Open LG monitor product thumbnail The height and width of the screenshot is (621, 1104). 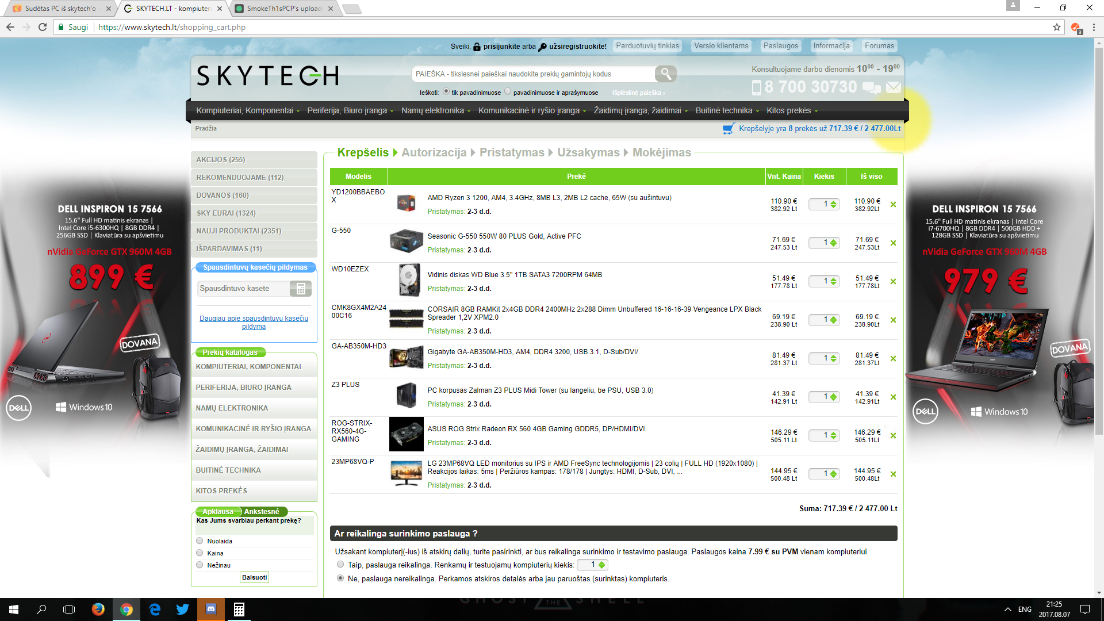[x=406, y=473]
